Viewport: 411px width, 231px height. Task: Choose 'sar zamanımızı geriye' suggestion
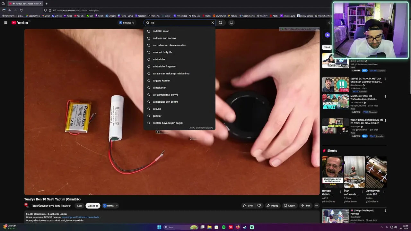(179, 95)
